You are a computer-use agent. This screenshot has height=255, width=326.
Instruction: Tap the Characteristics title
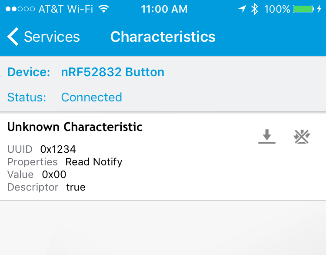(163, 37)
